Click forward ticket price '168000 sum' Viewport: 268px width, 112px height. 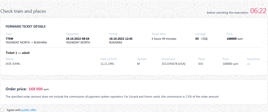click(x=235, y=39)
